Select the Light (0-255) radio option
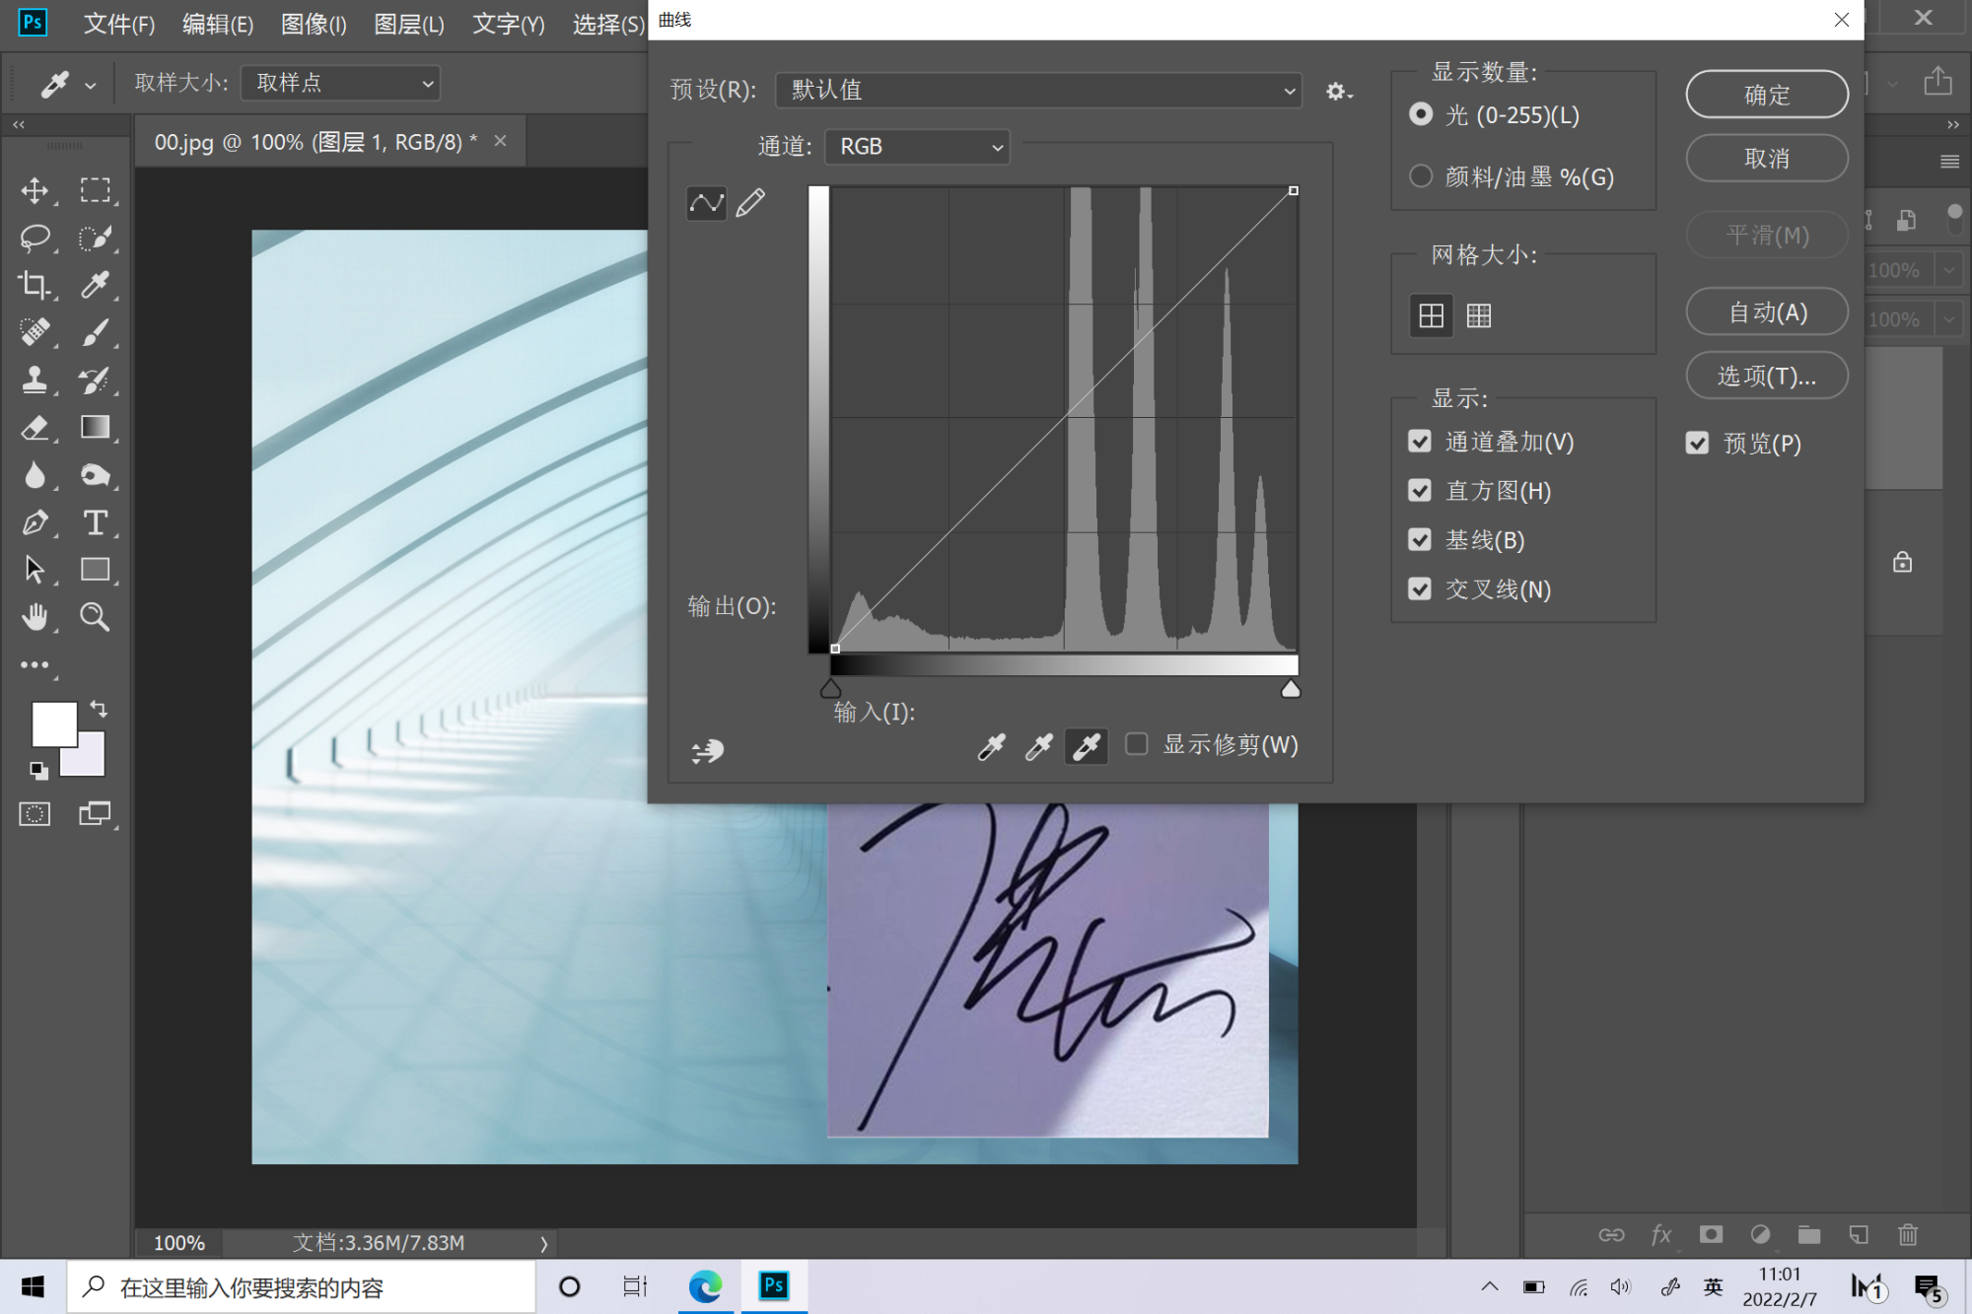 [1421, 114]
